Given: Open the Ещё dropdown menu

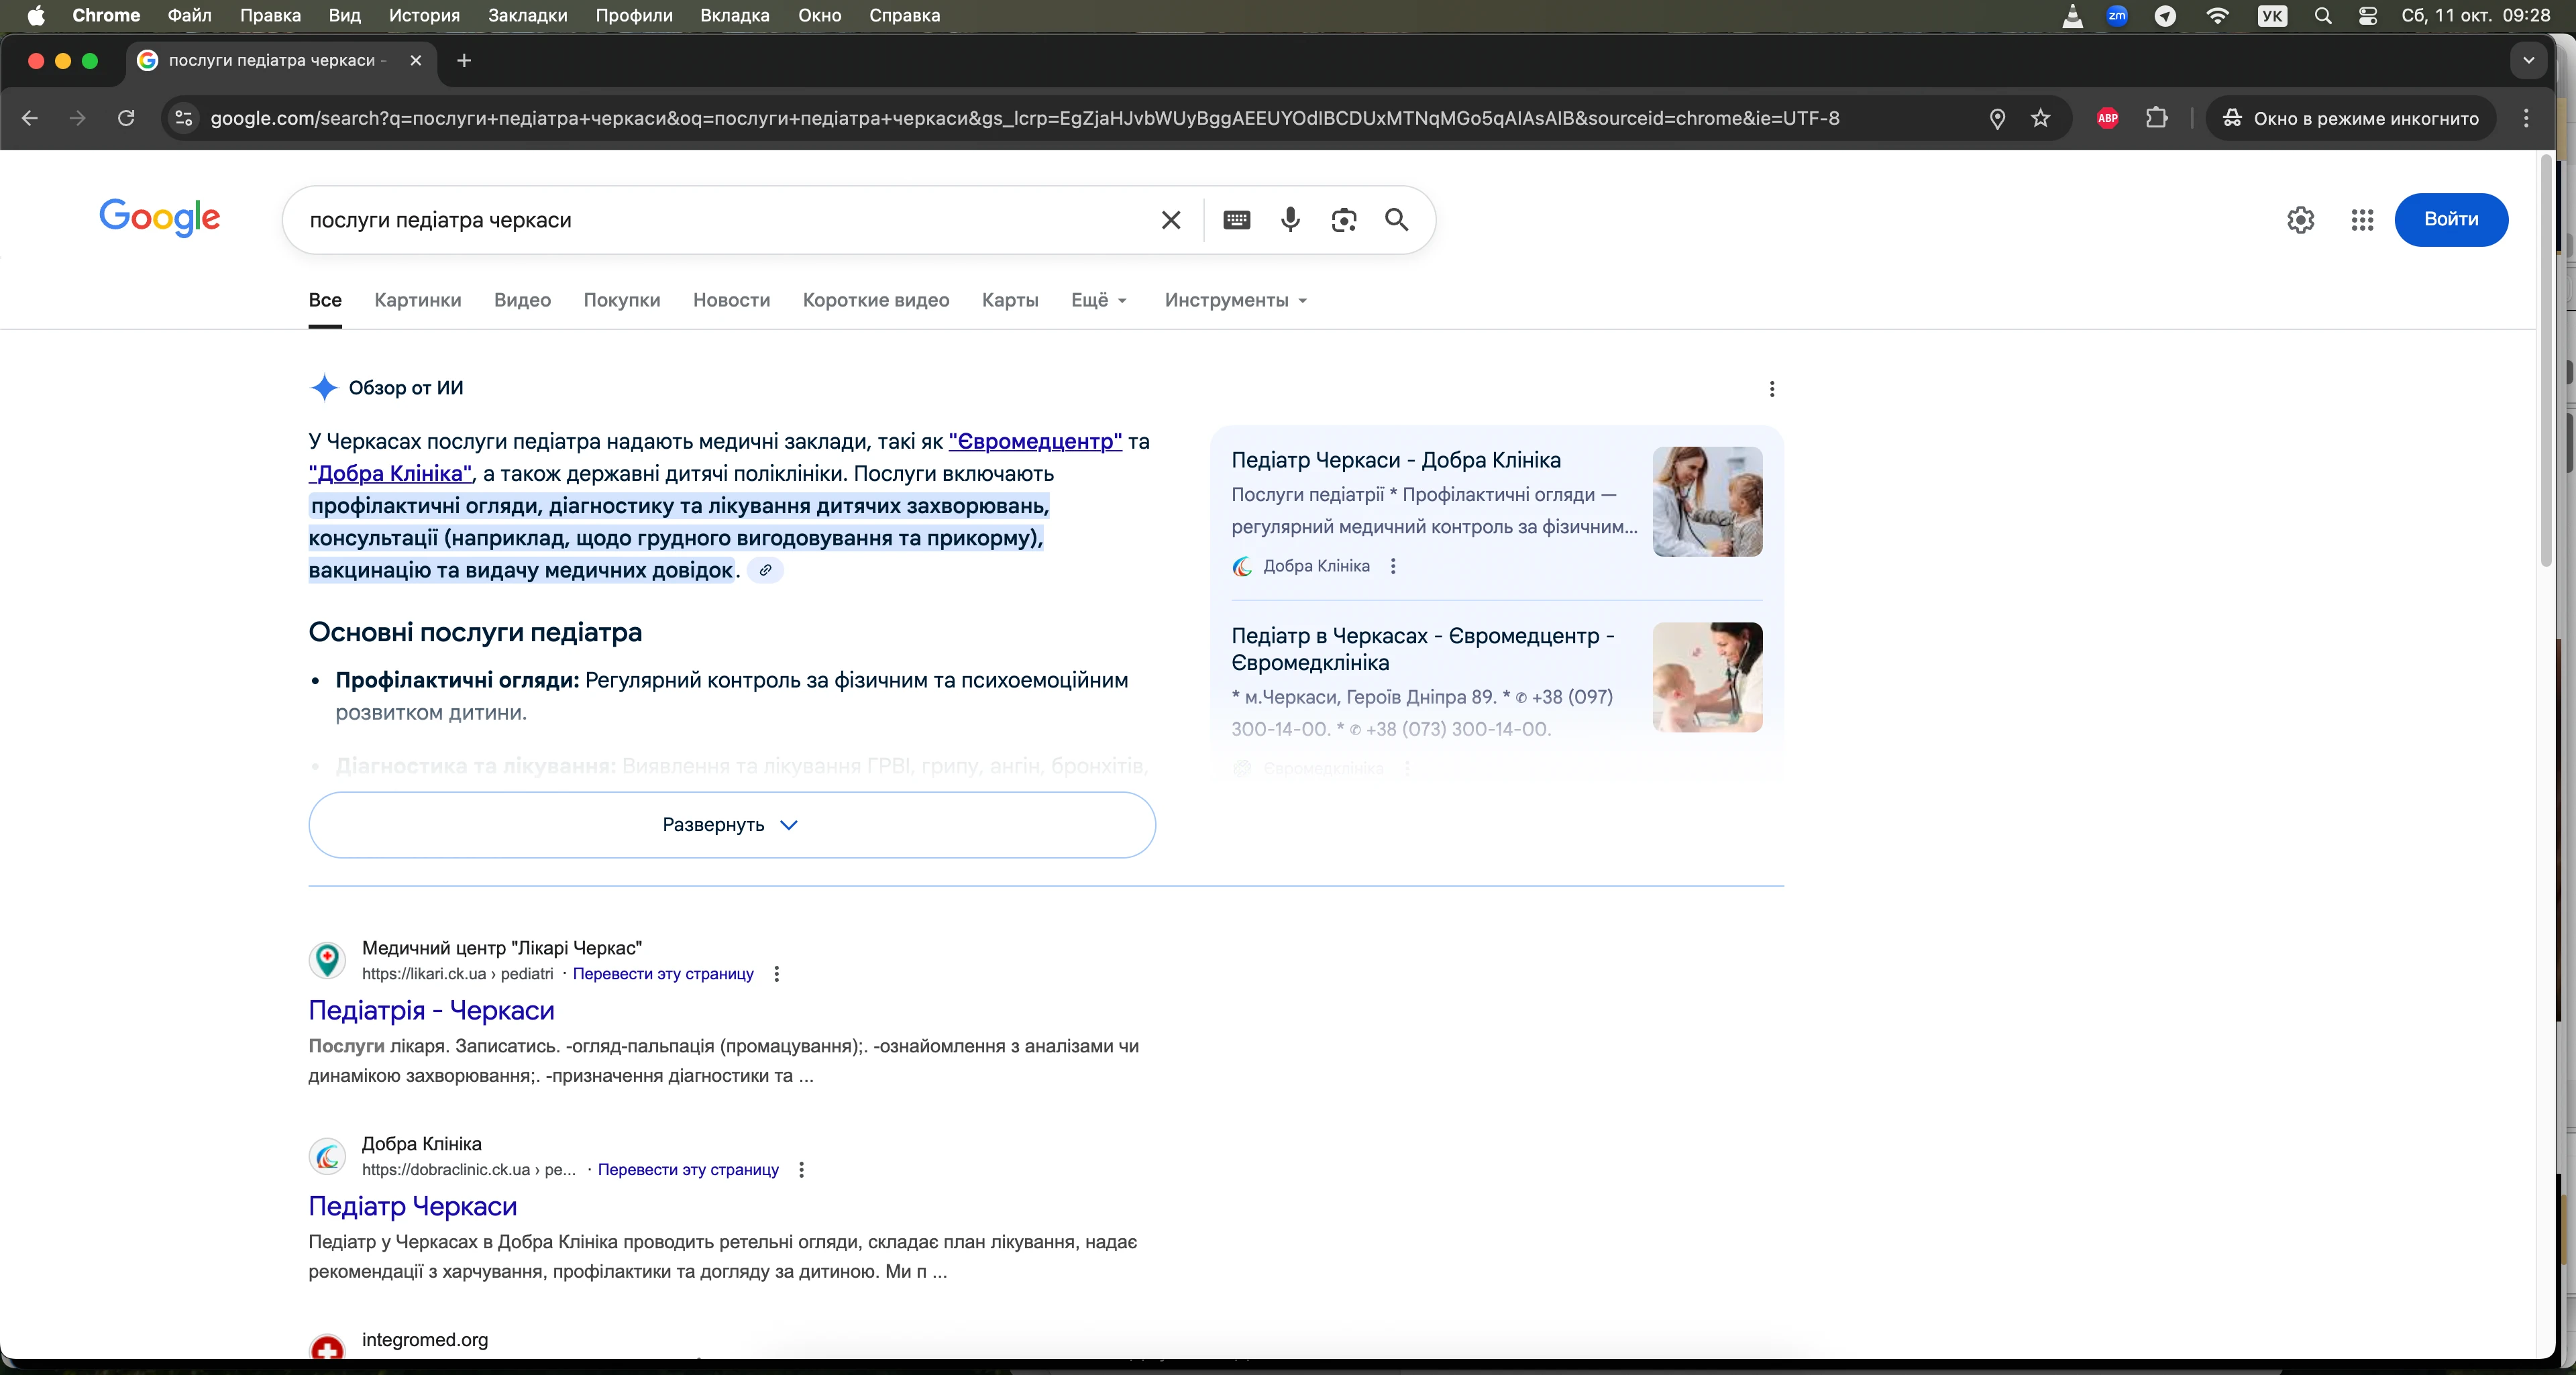Looking at the screenshot, I should click(x=1098, y=300).
